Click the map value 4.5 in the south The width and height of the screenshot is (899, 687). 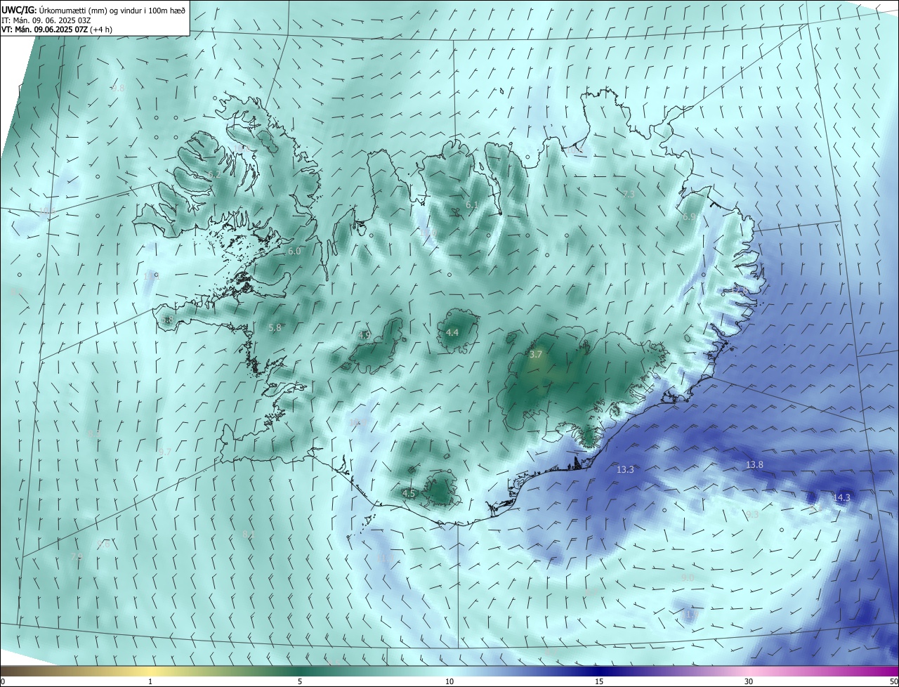[x=409, y=494]
